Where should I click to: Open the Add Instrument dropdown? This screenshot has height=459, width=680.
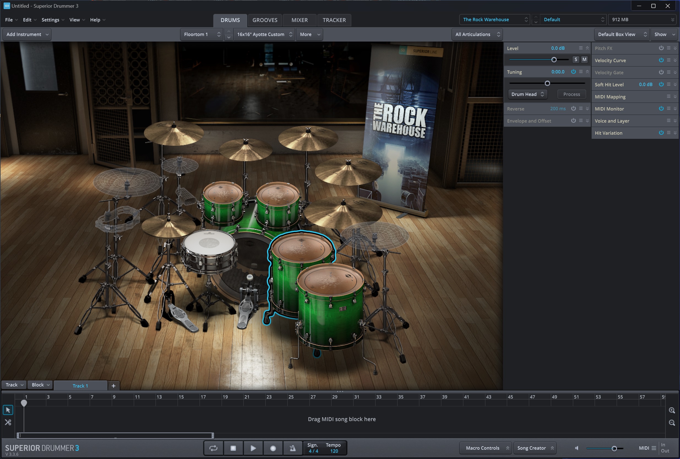point(27,34)
